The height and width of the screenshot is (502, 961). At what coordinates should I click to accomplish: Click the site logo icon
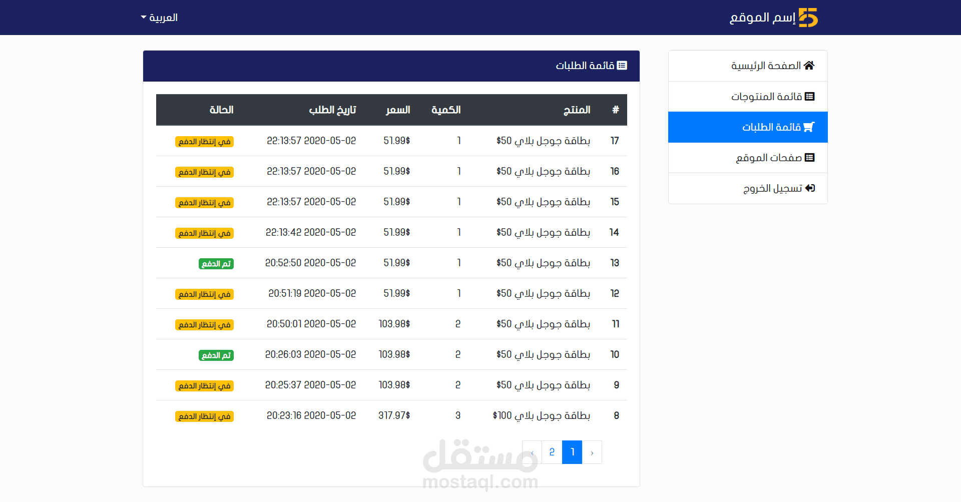pyautogui.click(x=808, y=18)
